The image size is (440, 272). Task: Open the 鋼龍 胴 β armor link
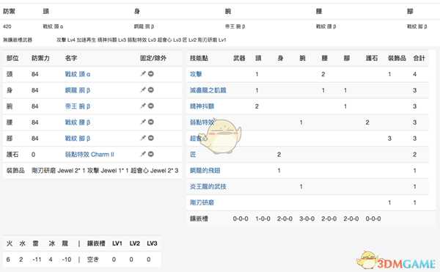78,90
